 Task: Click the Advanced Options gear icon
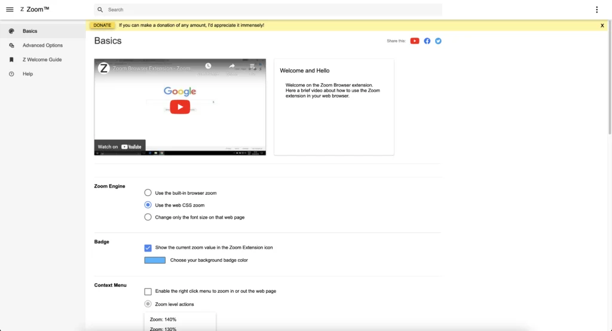tap(11, 45)
